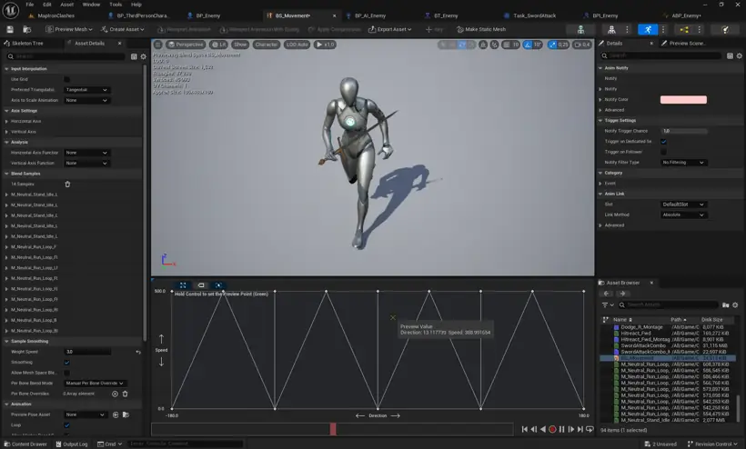
Task: Toggle the playback loop button
Action: click(590, 429)
